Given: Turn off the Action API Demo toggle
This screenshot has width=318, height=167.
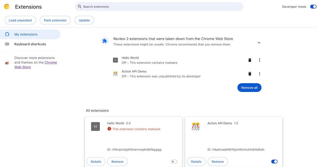Looking at the screenshot, I should 274,161.
